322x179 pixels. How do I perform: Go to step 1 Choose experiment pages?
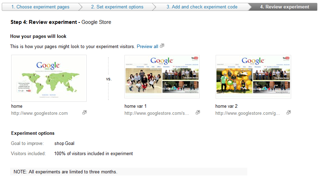[40, 7]
